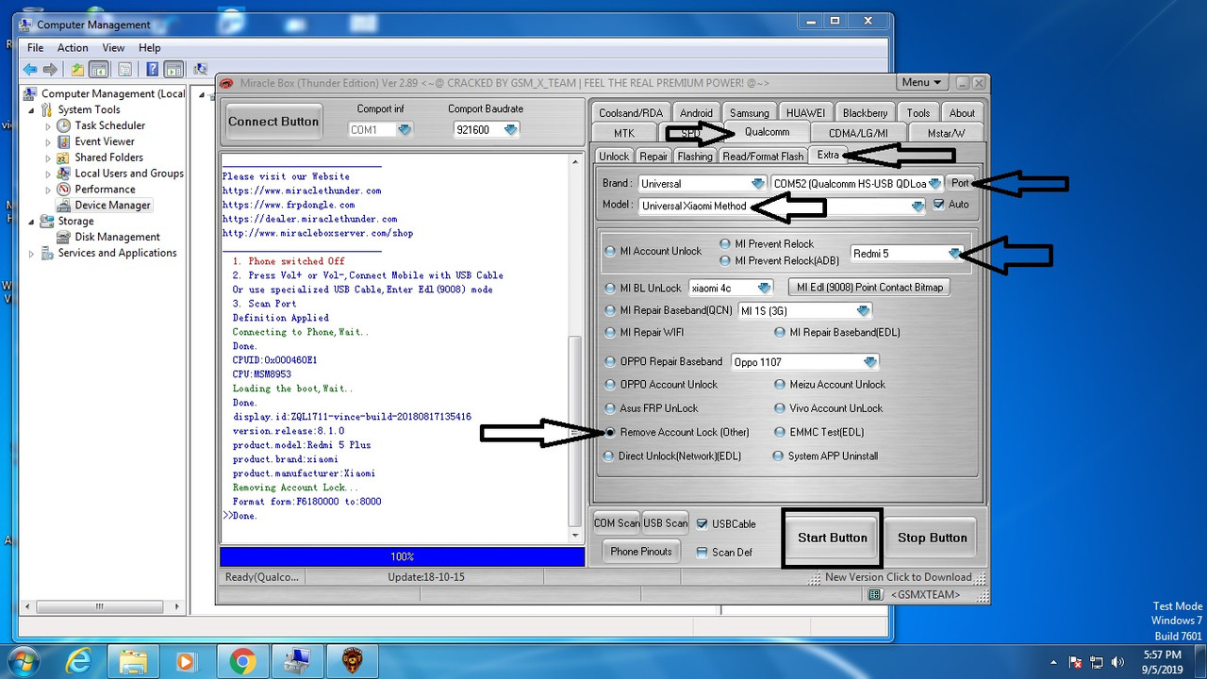Click the Performance monitor icon in tree

click(63, 190)
